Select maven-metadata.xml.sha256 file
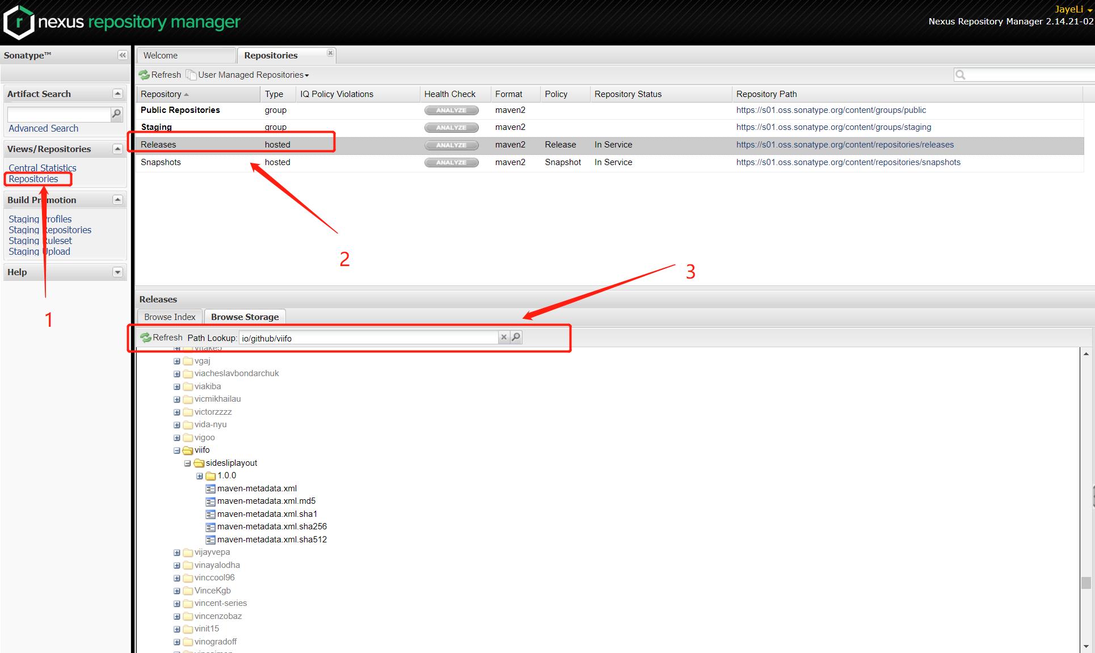This screenshot has height=653, width=1095. click(x=272, y=526)
